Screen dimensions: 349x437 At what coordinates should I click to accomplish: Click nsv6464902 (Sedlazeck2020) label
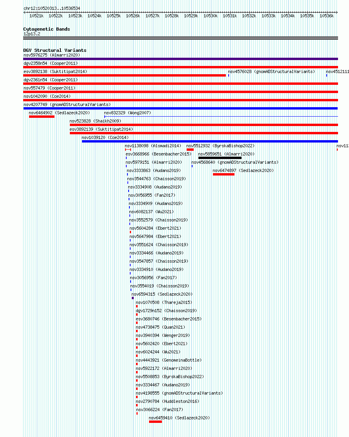(59, 113)
